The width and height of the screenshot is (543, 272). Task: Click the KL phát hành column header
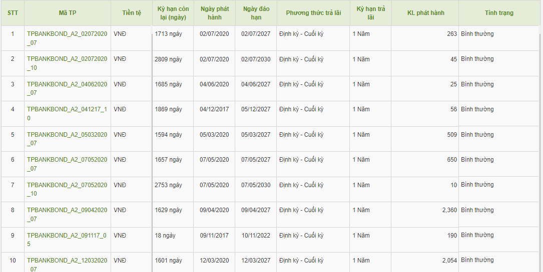(x=425, y=13)
